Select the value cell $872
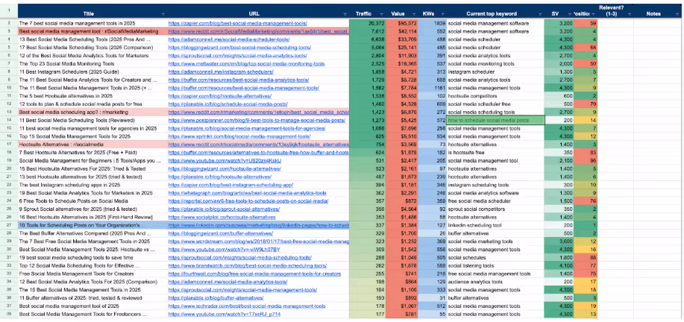This screenshot has height=322, width=684. pos(402,201)
